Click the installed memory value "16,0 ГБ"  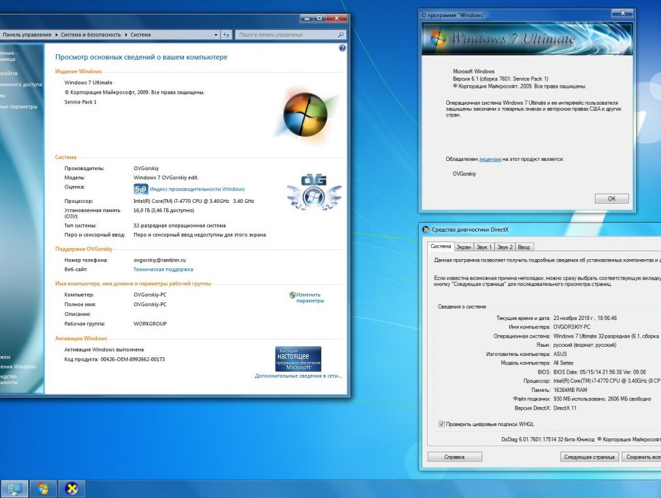pyautogui.click(x=164, y=211)
